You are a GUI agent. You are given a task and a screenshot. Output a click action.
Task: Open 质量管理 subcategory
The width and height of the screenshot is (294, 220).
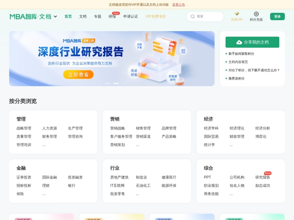[24, 136]
